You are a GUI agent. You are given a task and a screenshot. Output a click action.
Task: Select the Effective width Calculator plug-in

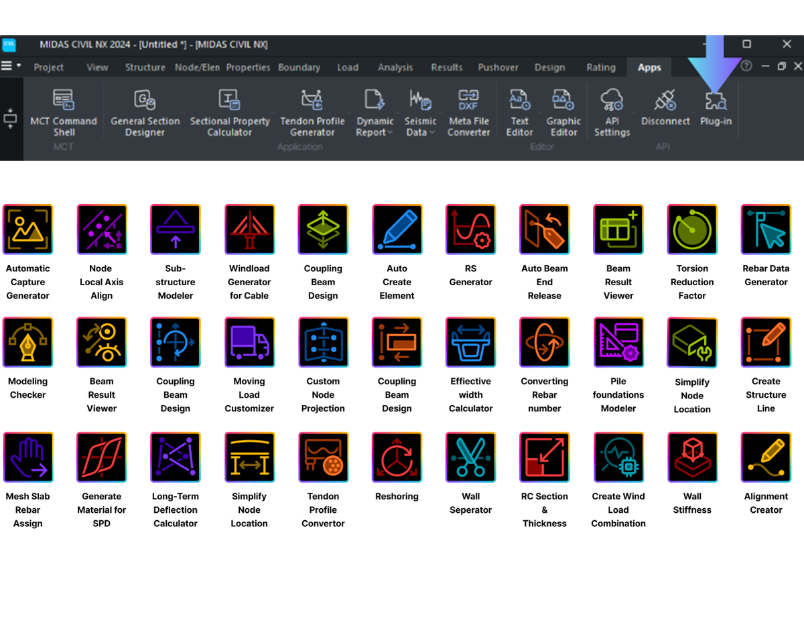471,342
